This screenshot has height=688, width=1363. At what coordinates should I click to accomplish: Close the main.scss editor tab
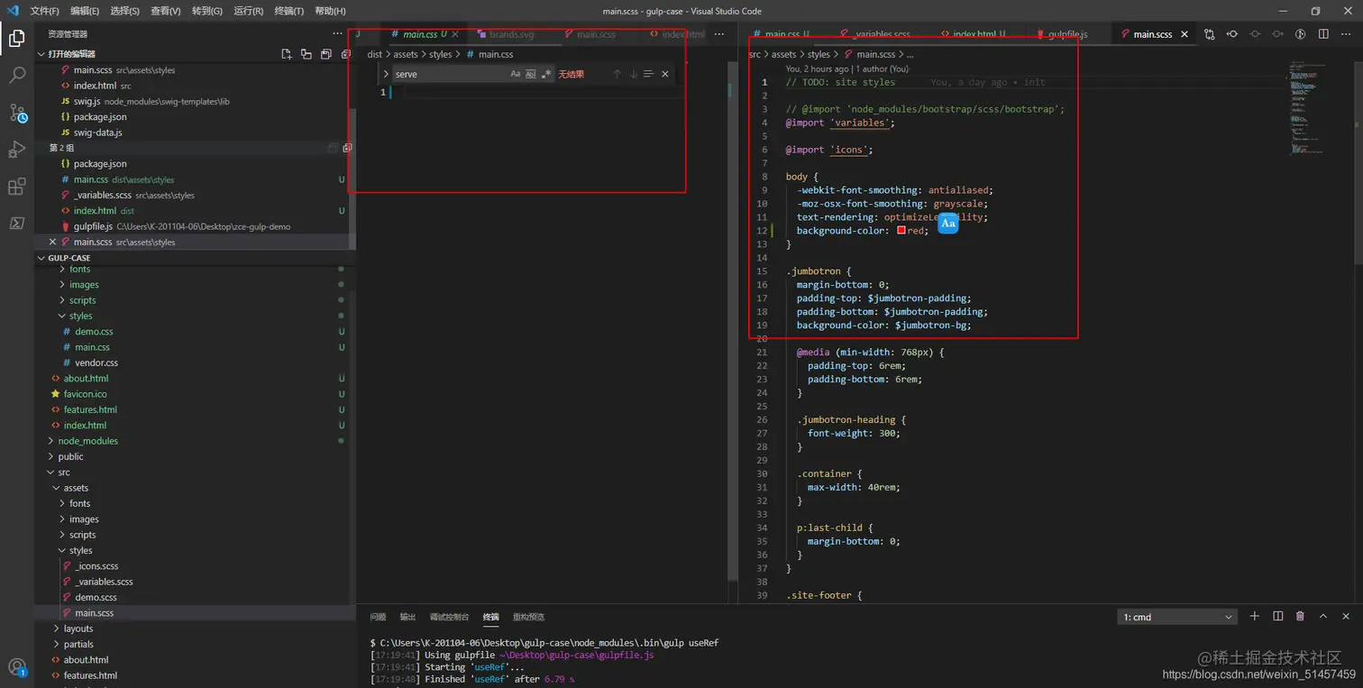pyautogui.click(x=1185, y=34)
